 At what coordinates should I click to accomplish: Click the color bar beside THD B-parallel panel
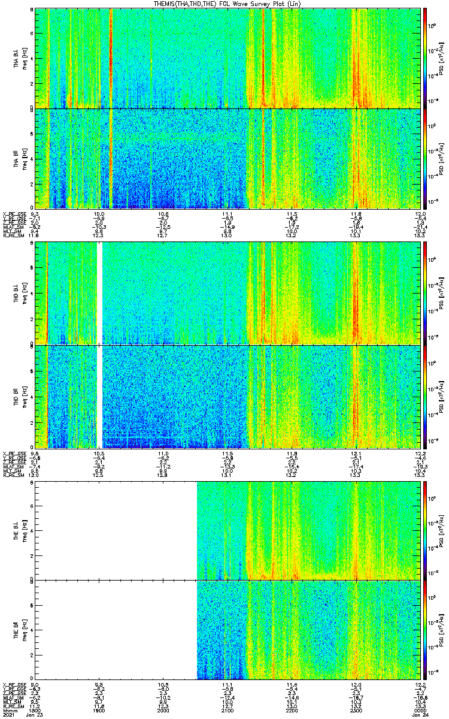pyautogui.click(x=425, y=397)
